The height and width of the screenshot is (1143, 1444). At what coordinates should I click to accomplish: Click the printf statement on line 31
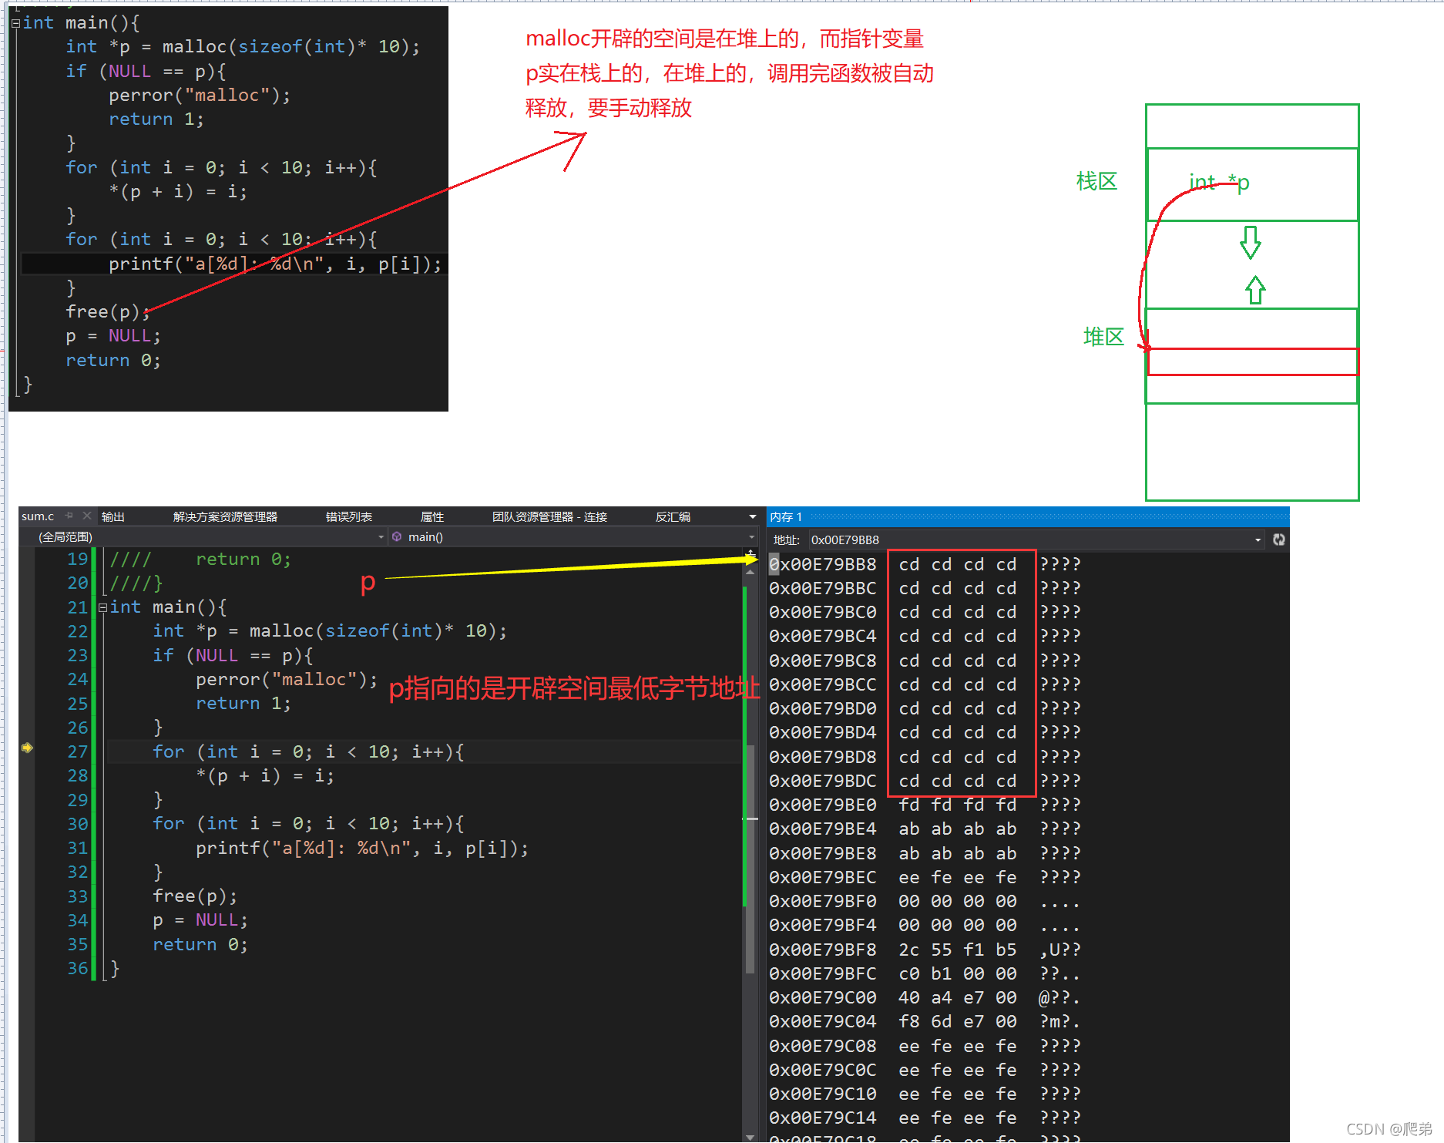click(362, 848)
